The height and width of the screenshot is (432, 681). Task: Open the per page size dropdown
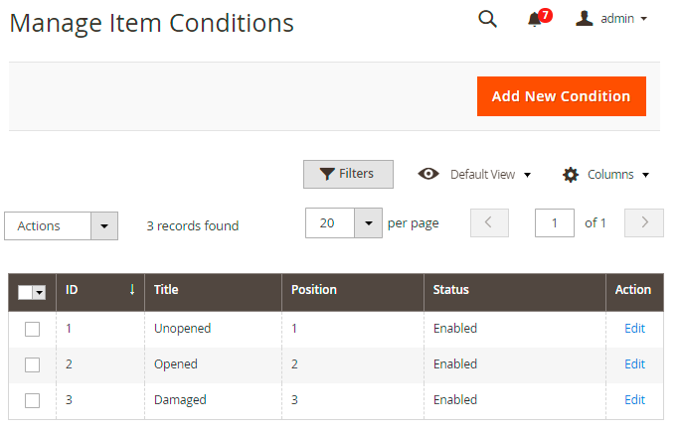(x=369, y=223)
